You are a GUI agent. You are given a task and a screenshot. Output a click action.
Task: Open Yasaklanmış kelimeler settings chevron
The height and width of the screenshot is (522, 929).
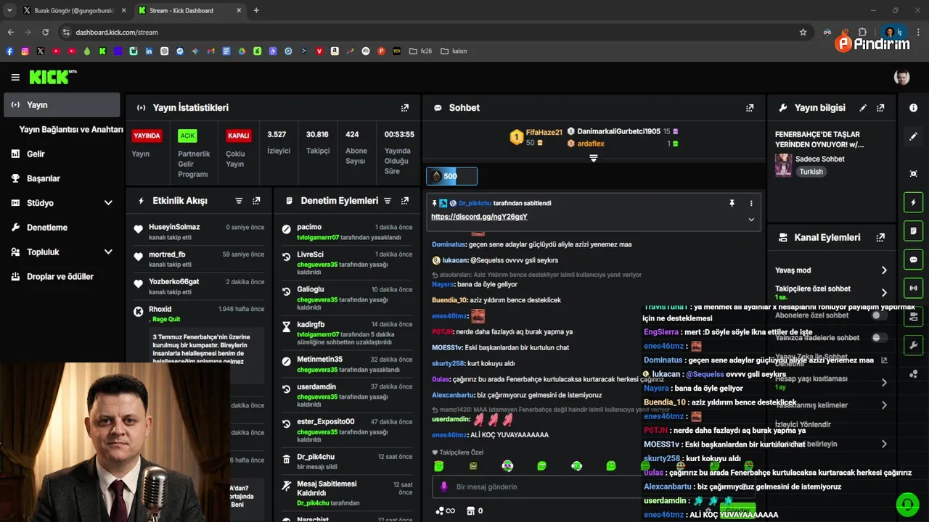[884, 405]
